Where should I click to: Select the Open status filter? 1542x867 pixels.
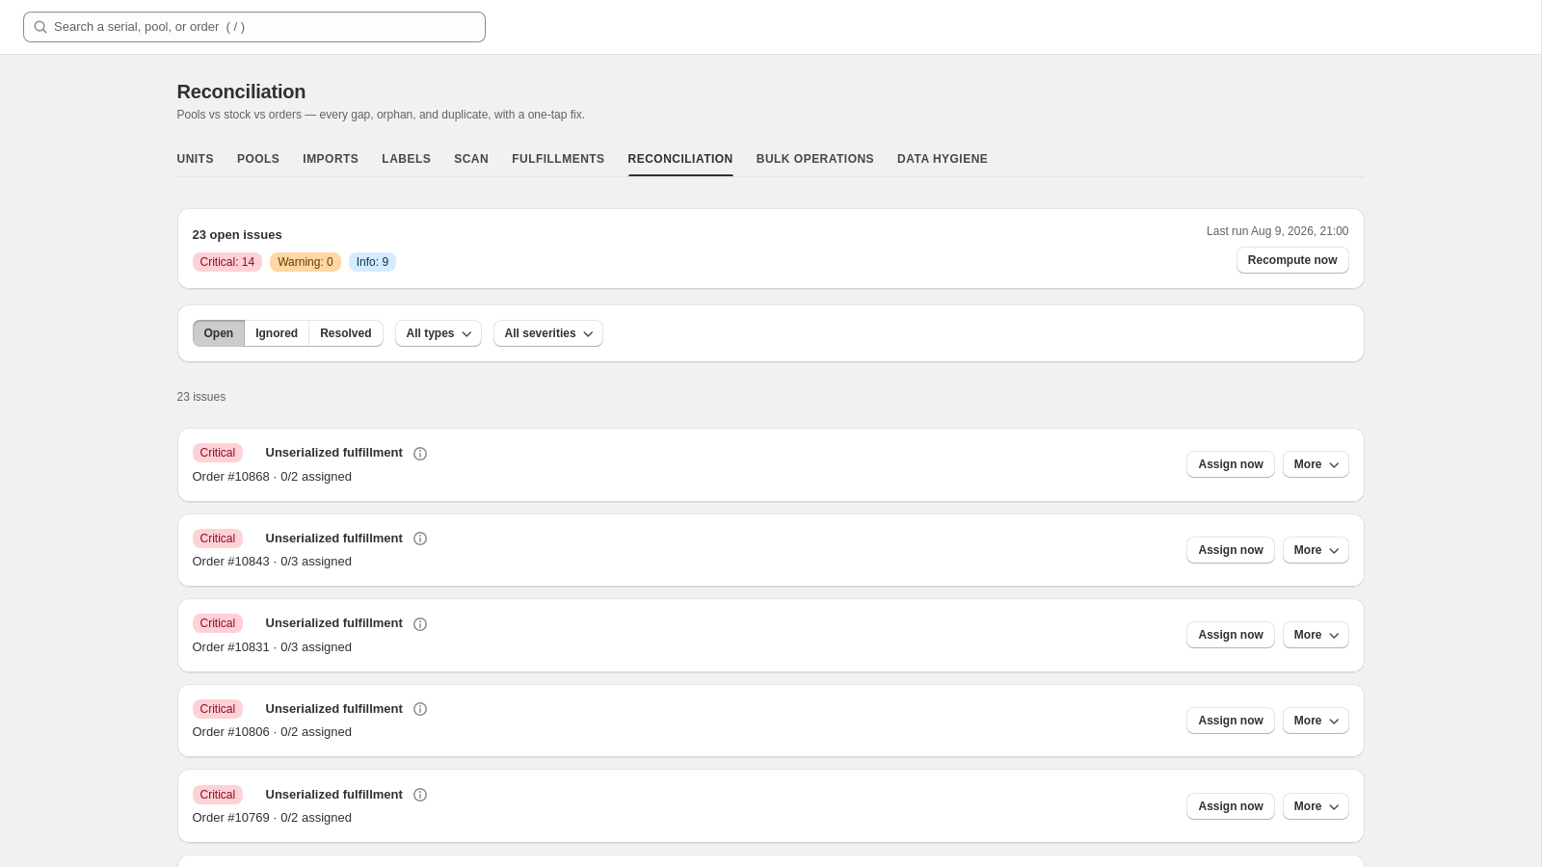point(219,333)
